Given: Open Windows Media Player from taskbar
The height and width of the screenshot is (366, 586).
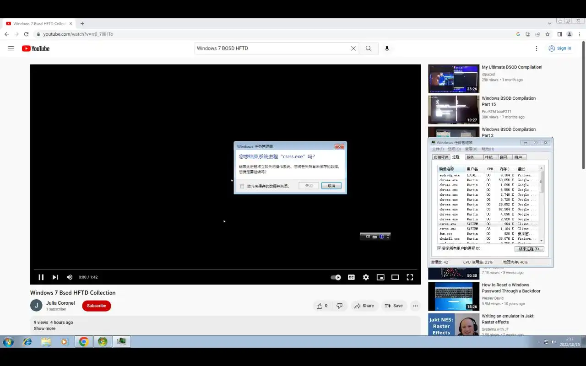Looking at the screenshot, I should pos(64,341).
